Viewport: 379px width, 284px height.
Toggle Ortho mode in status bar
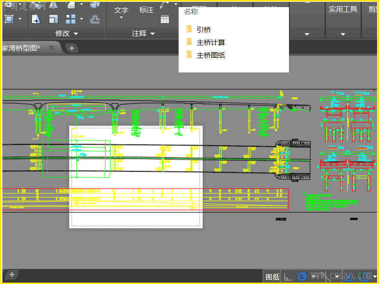288,277
